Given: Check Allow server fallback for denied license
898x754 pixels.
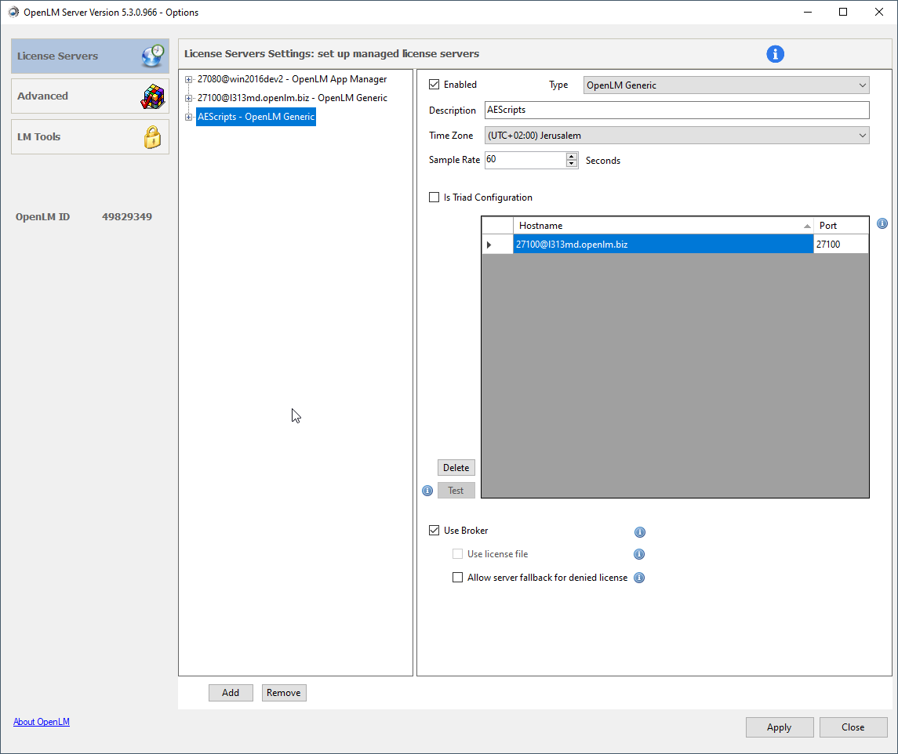Looking at the screenshot, I should point(458,578).
